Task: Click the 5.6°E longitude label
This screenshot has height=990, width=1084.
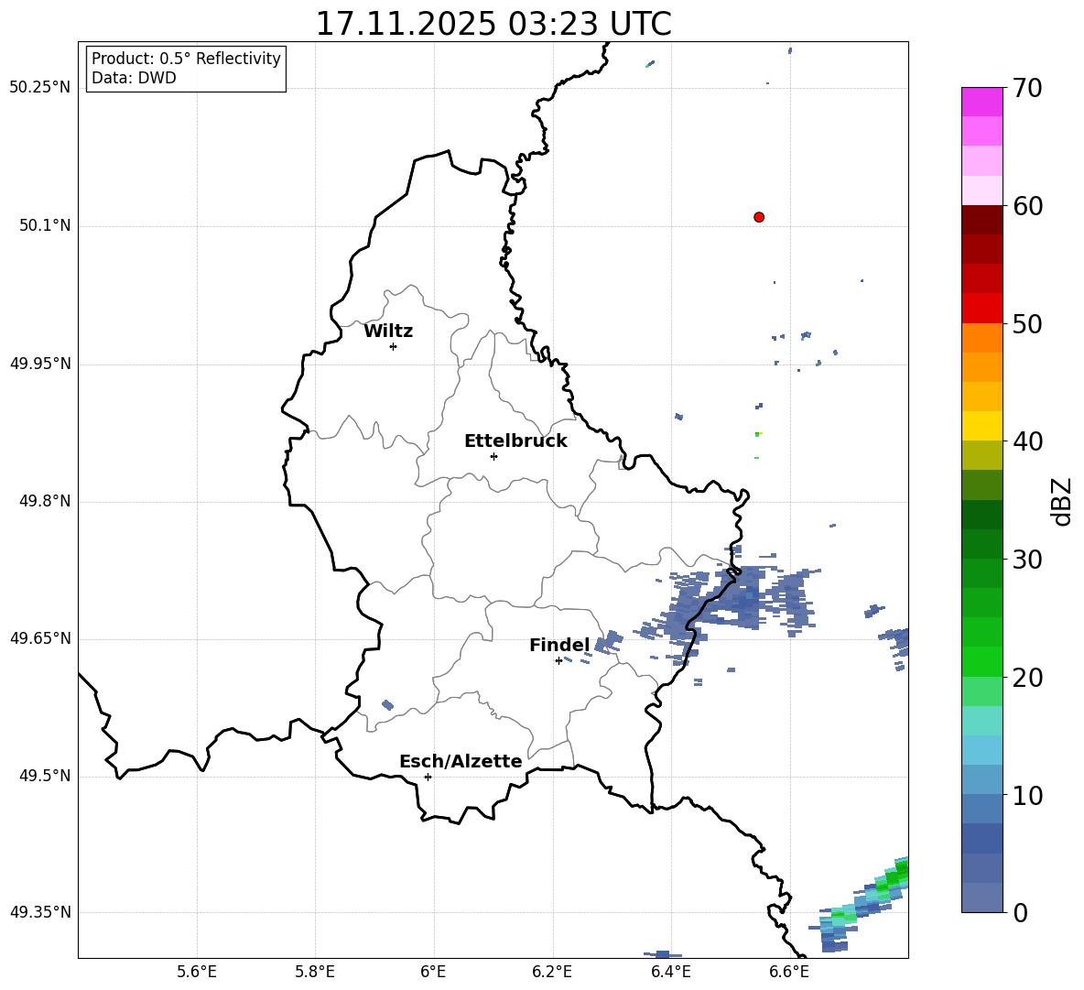Action: coord(197,972)
